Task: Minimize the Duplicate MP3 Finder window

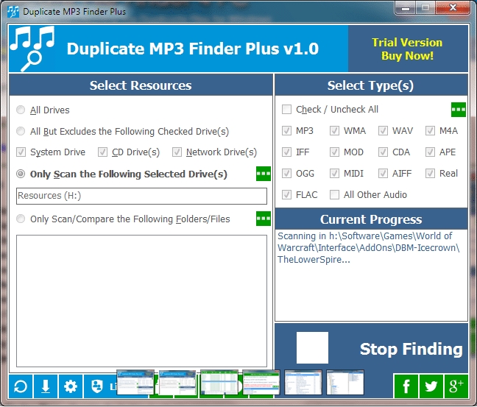Action: click(406, 8)
